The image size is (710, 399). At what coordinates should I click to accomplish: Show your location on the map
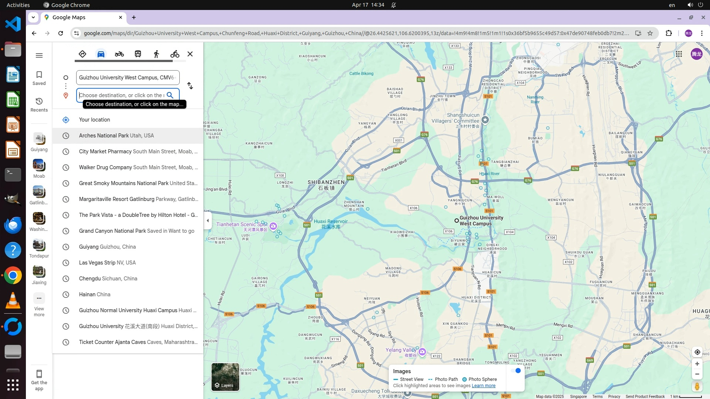pyautogui.click(x=697, y=352)
